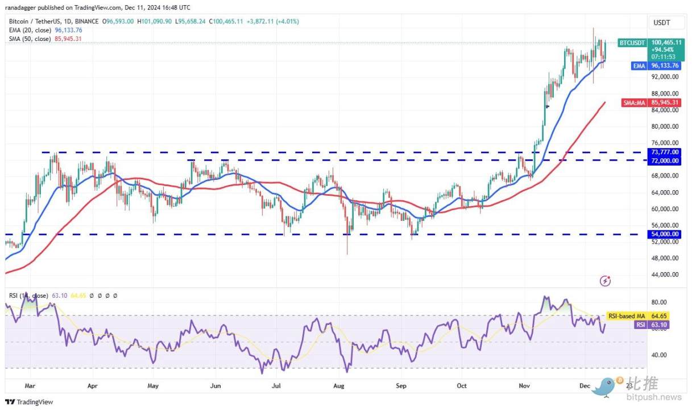Click the pink lightning event icon
The image size is (692, 411).
click(606, 281)
